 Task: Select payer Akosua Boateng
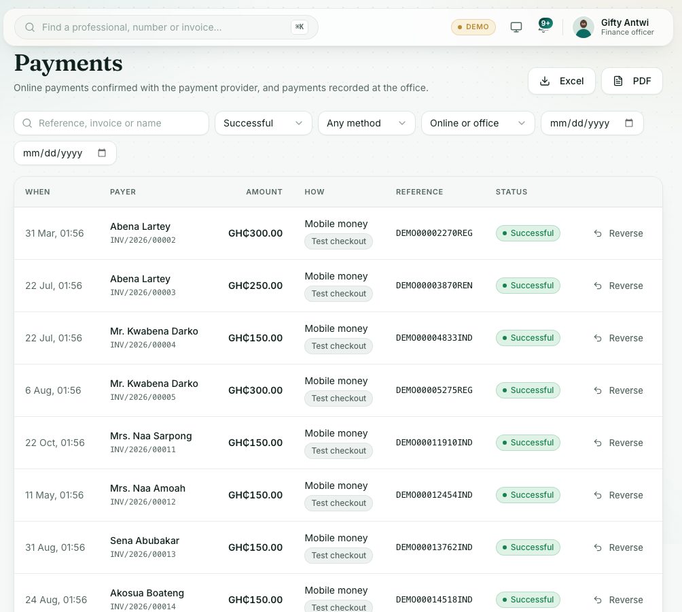tap(147, 593)
